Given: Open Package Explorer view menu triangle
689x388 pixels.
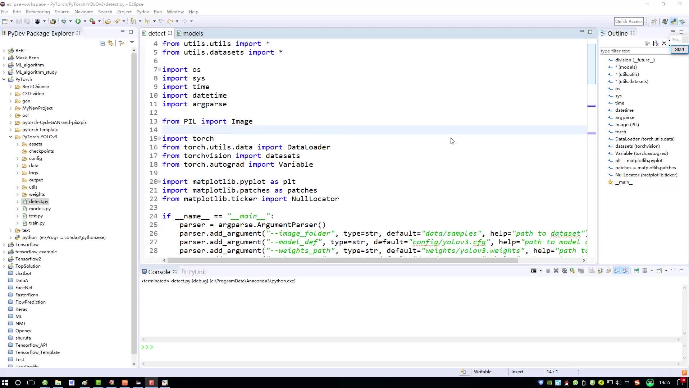Looking at the screenshot, I should 132,43.
